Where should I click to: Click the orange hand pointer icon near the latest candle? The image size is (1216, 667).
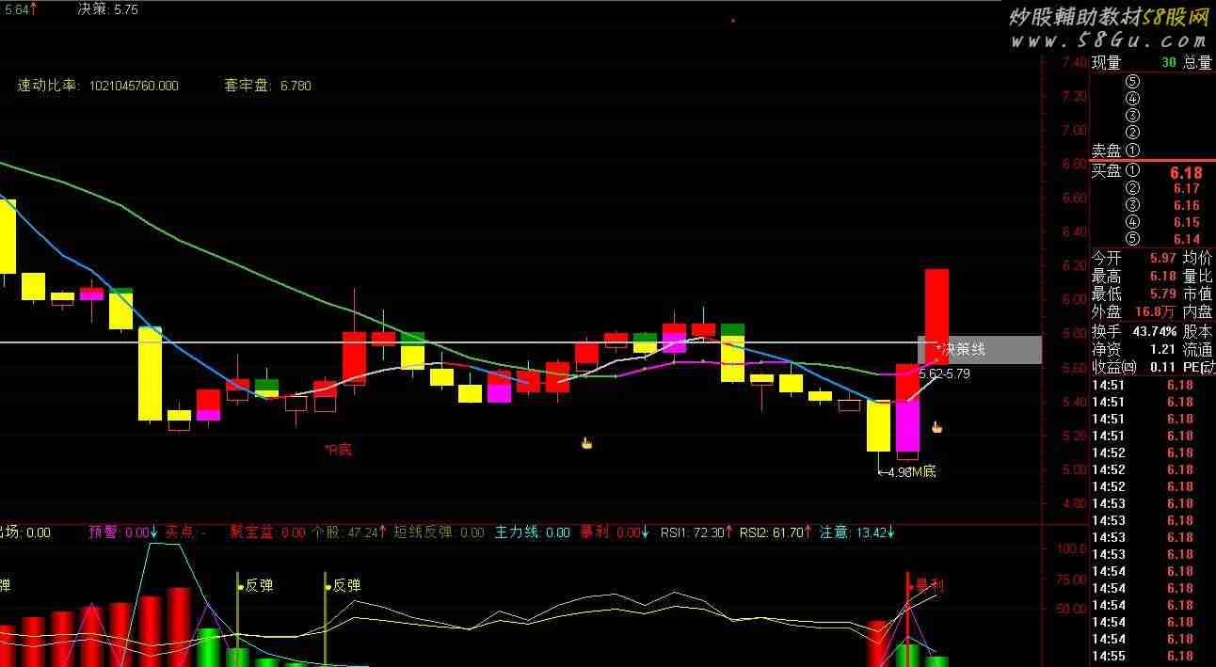point(936,427)
